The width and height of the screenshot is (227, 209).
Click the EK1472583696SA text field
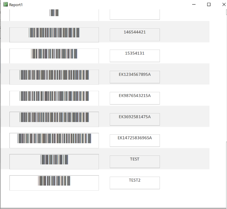(135, 140)
